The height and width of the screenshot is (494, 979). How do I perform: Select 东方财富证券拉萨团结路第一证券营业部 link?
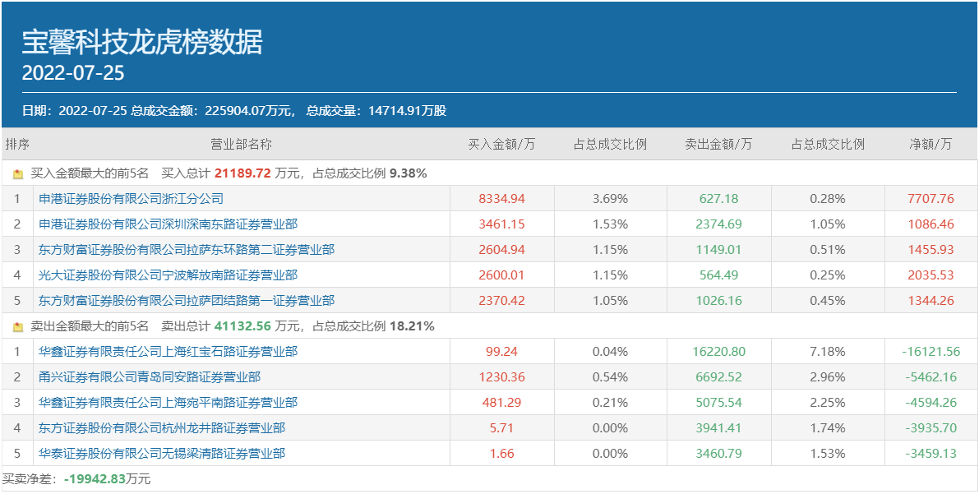pos(186,301)
